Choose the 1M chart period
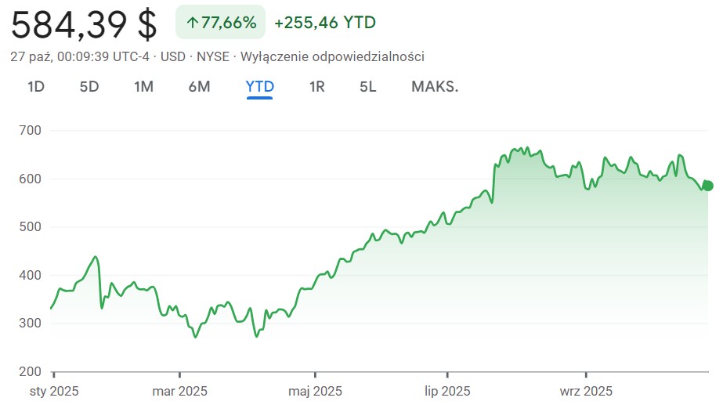This screenshot has width=723, height=405. pos(143,86)
